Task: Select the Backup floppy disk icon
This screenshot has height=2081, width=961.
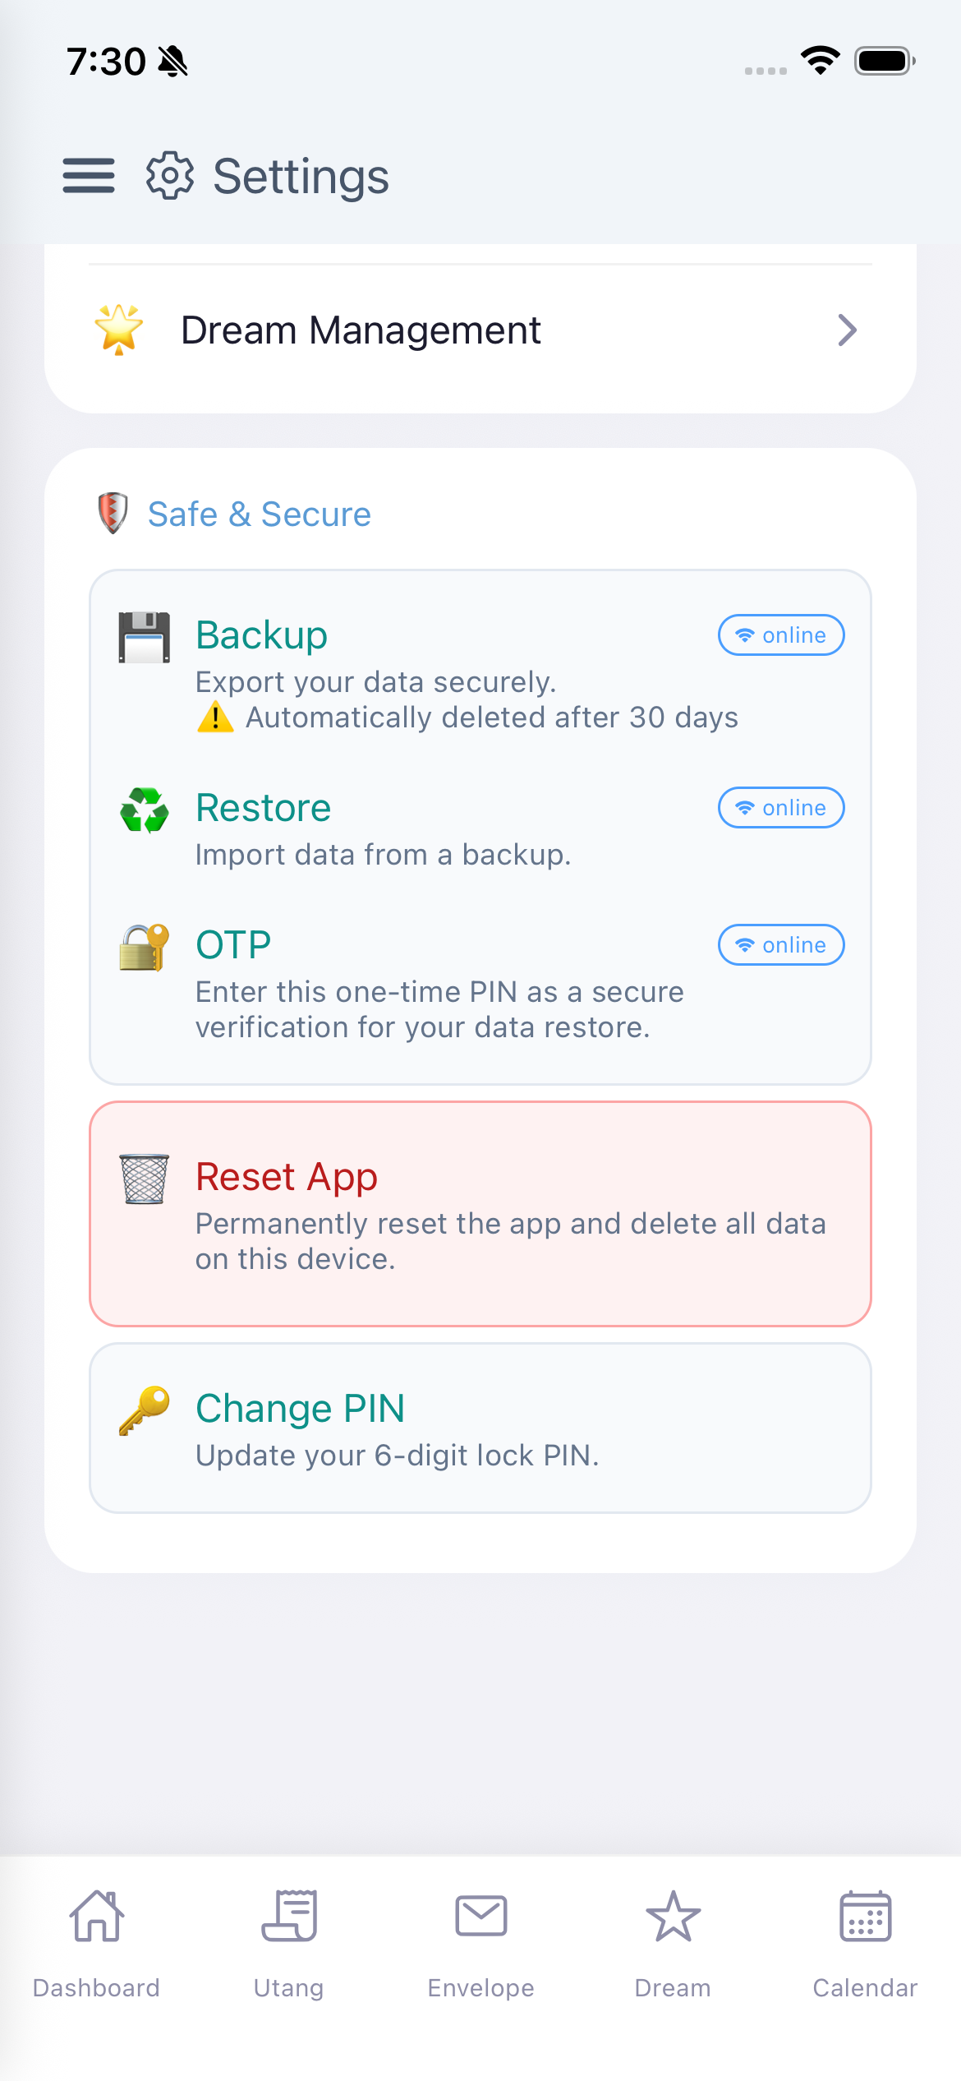Action: [x=144, y=635]
